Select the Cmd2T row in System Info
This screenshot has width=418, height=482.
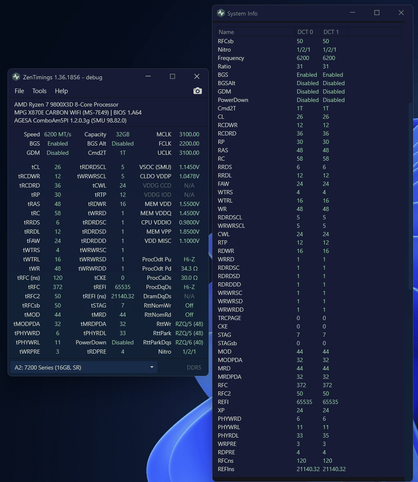coord(308,108)
